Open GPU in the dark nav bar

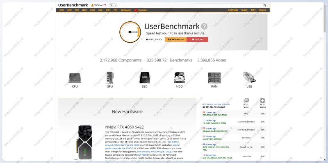(69, 10)
